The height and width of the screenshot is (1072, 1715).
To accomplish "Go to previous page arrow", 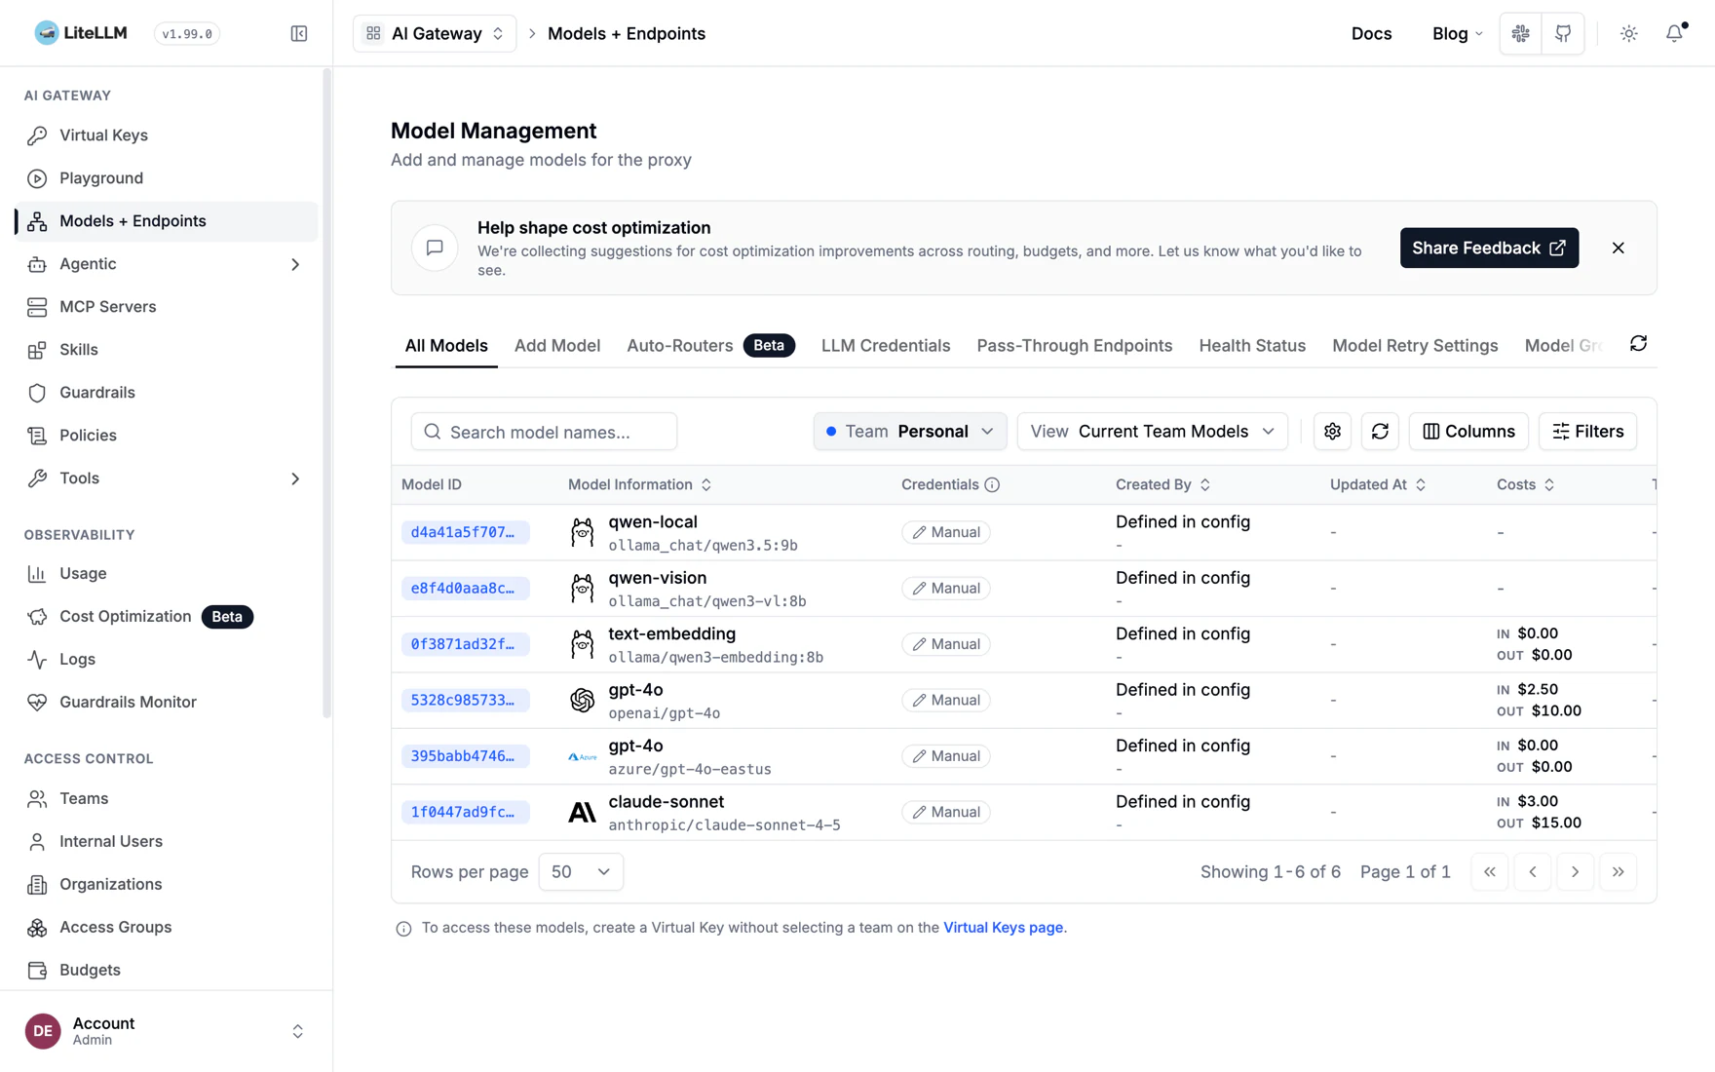I will (1532, 872).
